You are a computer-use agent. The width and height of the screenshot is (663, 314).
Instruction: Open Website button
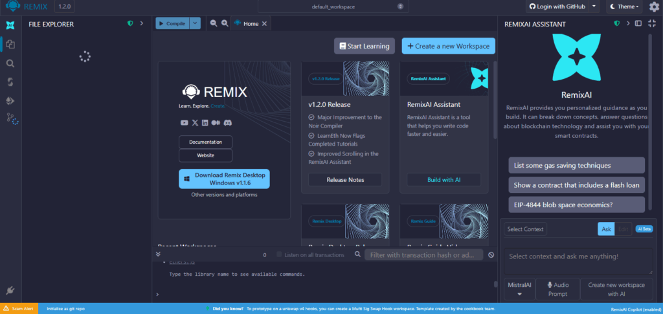pos(205,155)
